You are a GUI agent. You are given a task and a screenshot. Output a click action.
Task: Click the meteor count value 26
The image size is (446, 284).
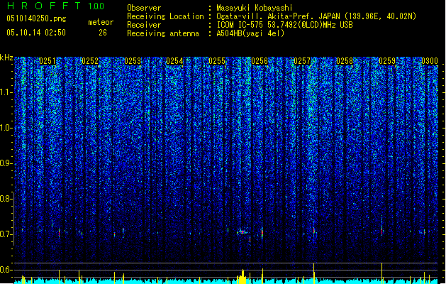[103, 33]
